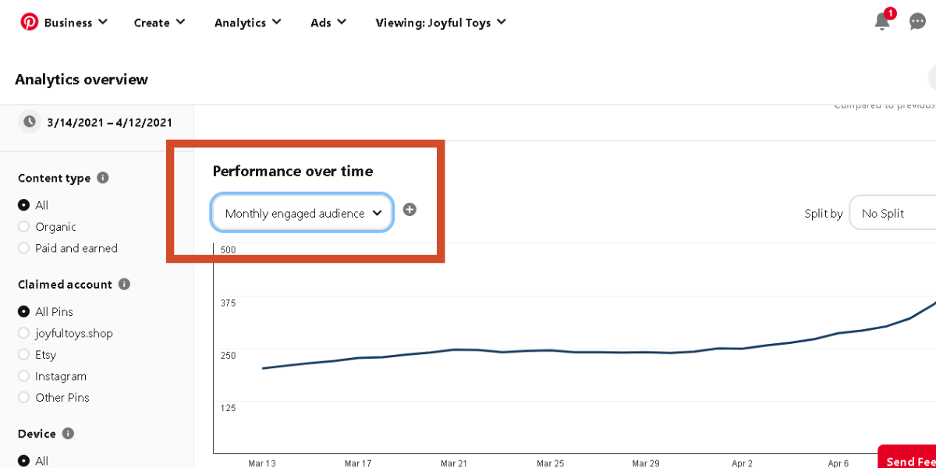This screenshot has width=936, height=468.
Task: Click the chart line near Apr 6
Action: (x=838, y=333)
